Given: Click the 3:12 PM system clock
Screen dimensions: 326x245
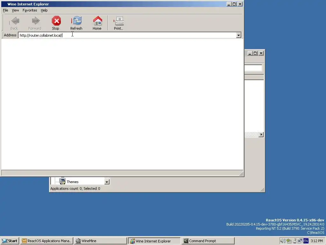Looking at the screenshot, I should (317, 241).
